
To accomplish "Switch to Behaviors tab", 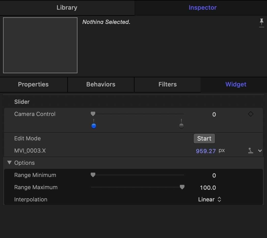I will 101,84.
